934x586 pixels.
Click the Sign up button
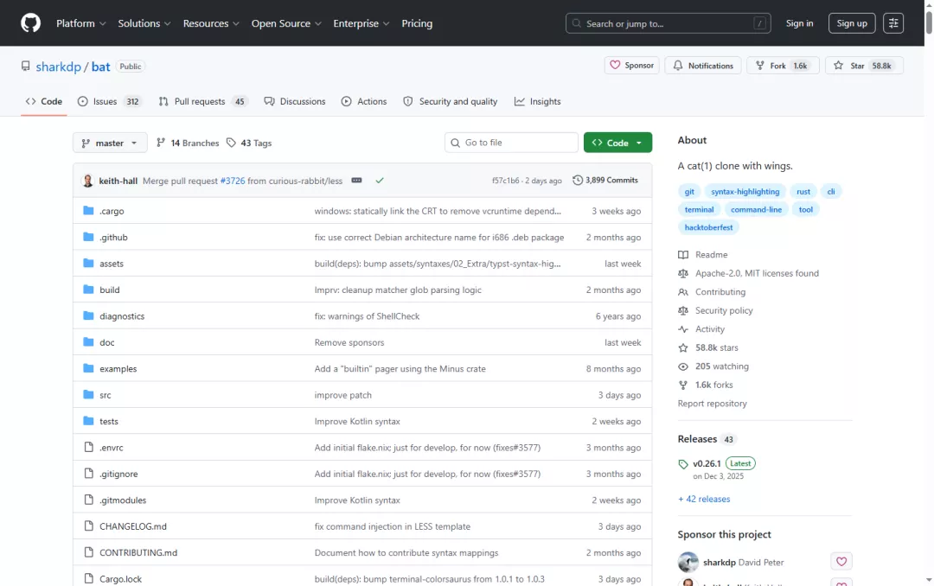point(852,23)
